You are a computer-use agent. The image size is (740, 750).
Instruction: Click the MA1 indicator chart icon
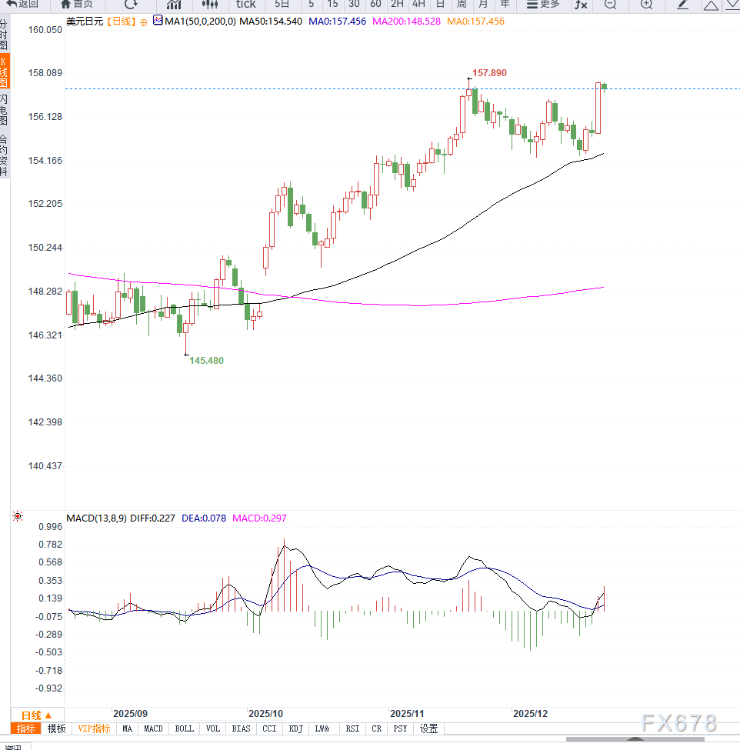(158, 22)
